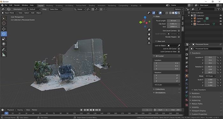The width and height of the screenshot is (223, 119).
Task: Hide the Processed Scene object via eye icon
Action: (x=220, y=24)
